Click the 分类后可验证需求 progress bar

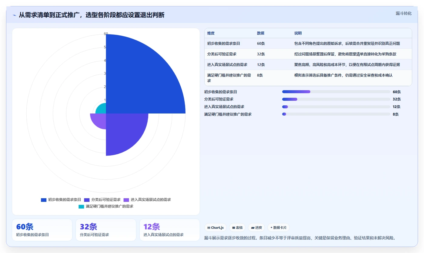coord(336,99)
